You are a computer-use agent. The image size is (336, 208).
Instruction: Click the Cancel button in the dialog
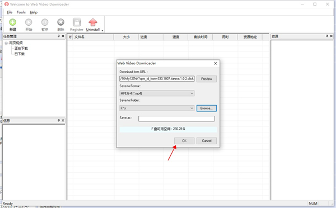pyautogui.click(x=206, y=140)
